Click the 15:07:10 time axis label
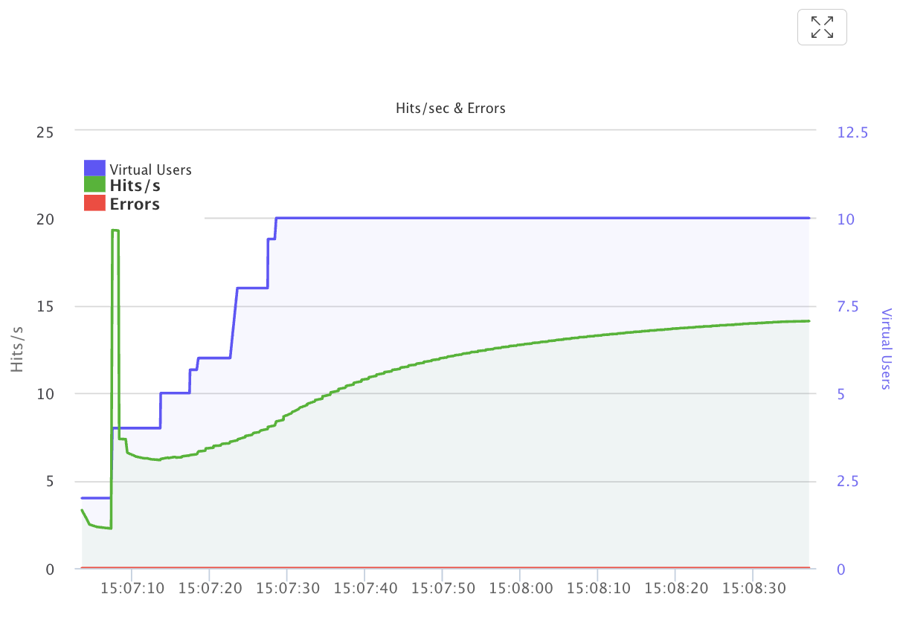Image resolution: width=900 pixels, height=620 pixels. (x=132, y=588)
